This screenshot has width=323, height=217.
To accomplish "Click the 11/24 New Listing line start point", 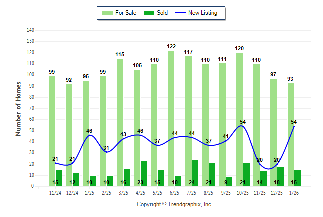I will click(55, 163).
